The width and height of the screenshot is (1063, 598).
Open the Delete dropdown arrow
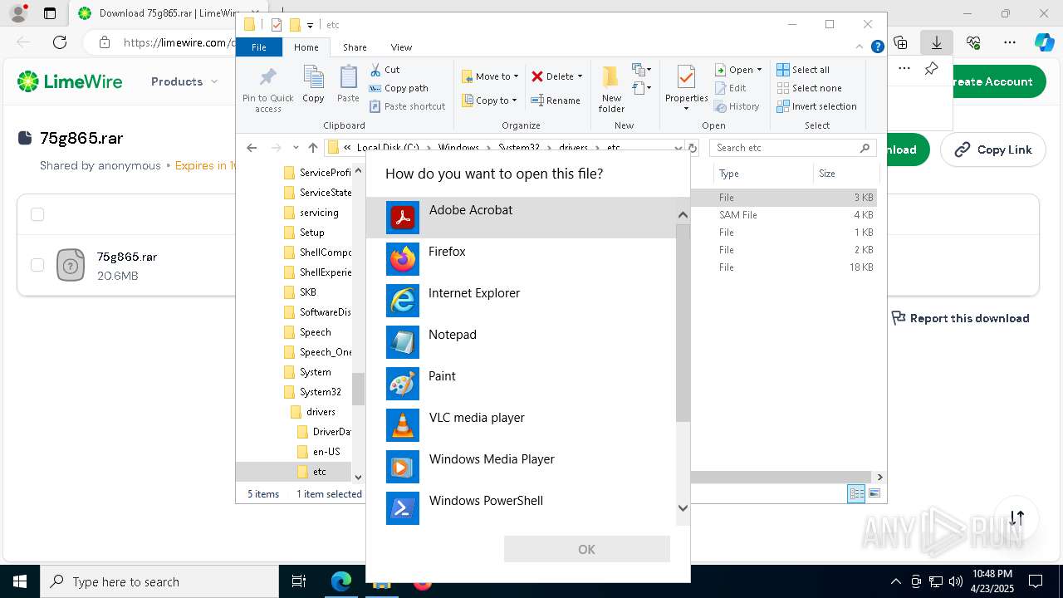point(580,76)
